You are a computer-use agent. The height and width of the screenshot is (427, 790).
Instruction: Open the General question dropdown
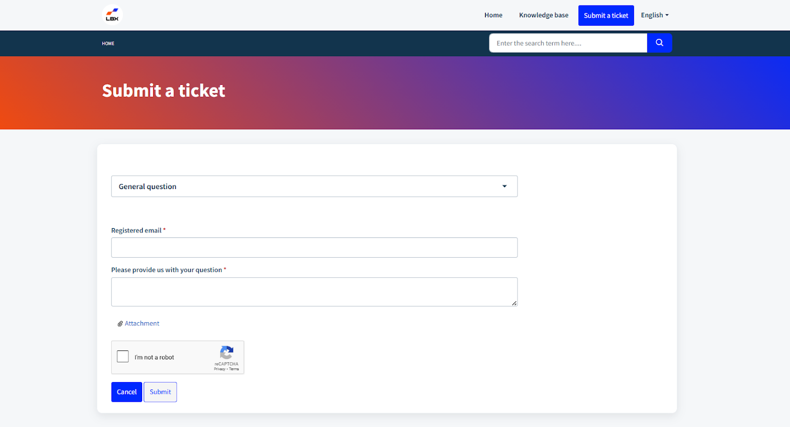315,186
